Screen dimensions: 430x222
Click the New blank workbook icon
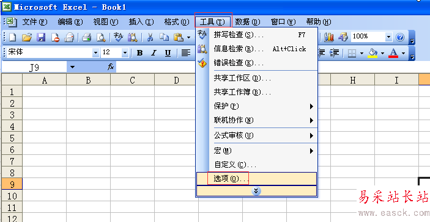pyautogui.click(x=12, y=37)
